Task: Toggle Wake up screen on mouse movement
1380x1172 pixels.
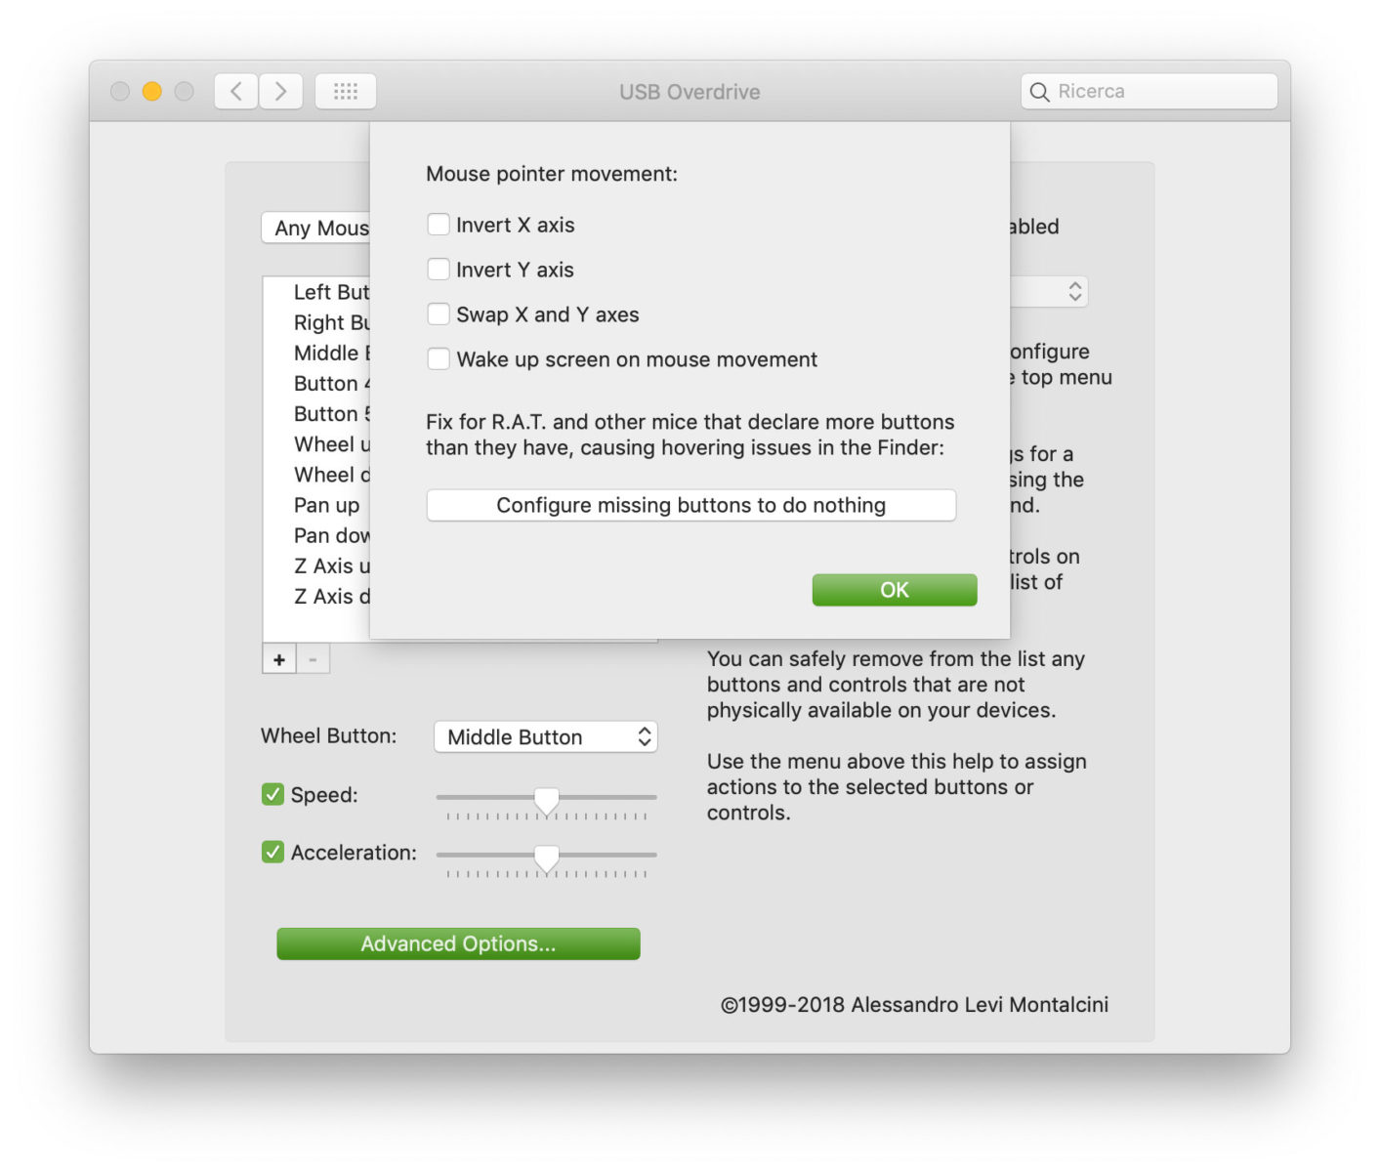Action: pyautogui.click(x=439, y=359)
